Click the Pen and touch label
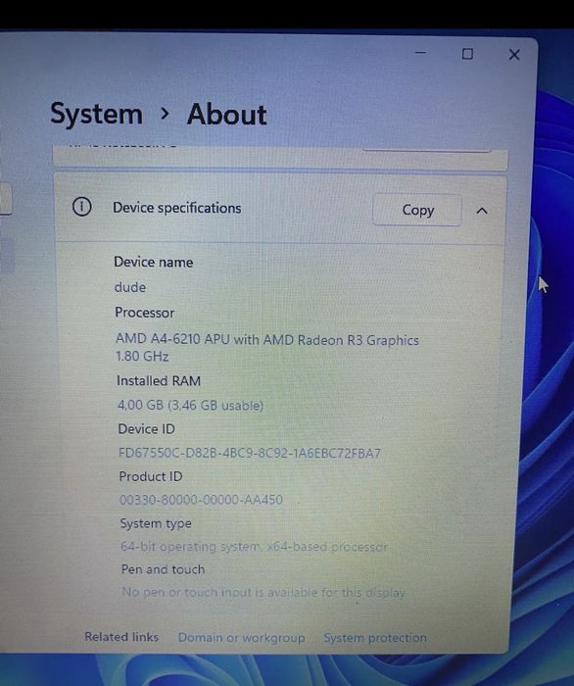The image size is (574, 686). tap(163, 569)
